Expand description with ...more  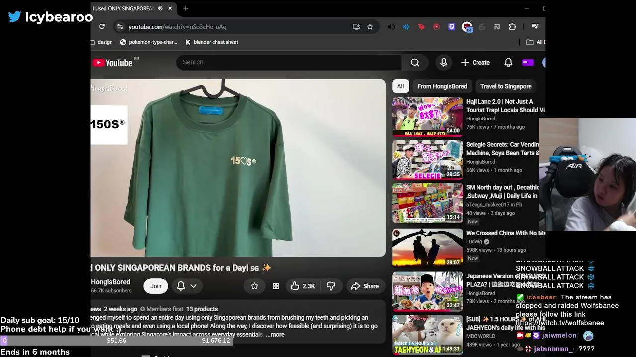coord(275,335)
